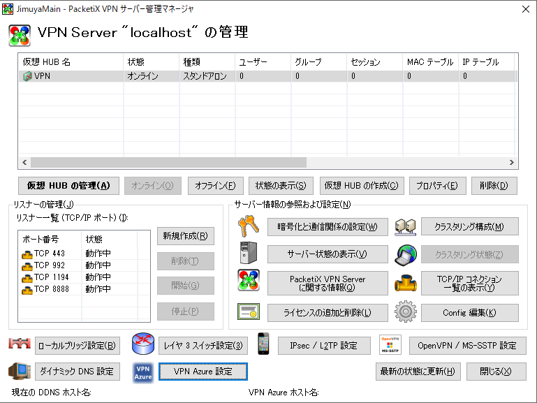Click TCP/IP コネクション一覧の表示(Y) button
Screen dimensions: 537x403
[469, 283]
